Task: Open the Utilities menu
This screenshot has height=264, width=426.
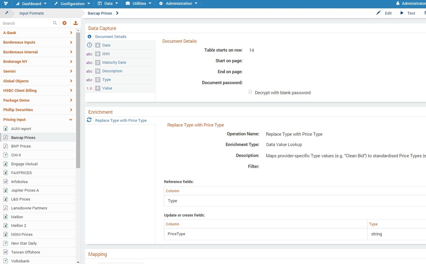Action: pos(138,4)
